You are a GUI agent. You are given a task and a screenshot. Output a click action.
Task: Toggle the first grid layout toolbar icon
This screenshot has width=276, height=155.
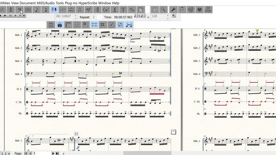[x=51, y=25]
